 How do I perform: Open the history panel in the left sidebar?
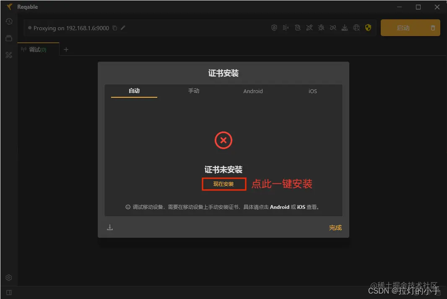pos(9,21)
